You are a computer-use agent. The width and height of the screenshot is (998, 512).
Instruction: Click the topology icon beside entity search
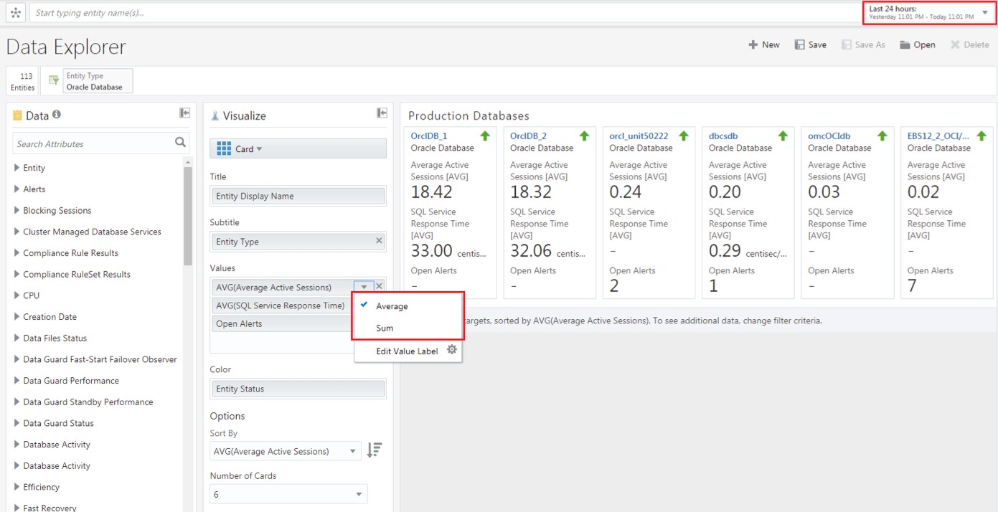(16, 13)
